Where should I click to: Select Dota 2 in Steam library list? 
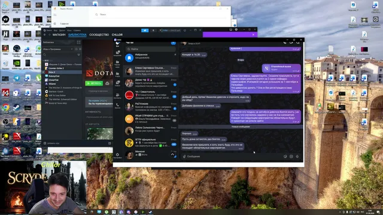62,72
